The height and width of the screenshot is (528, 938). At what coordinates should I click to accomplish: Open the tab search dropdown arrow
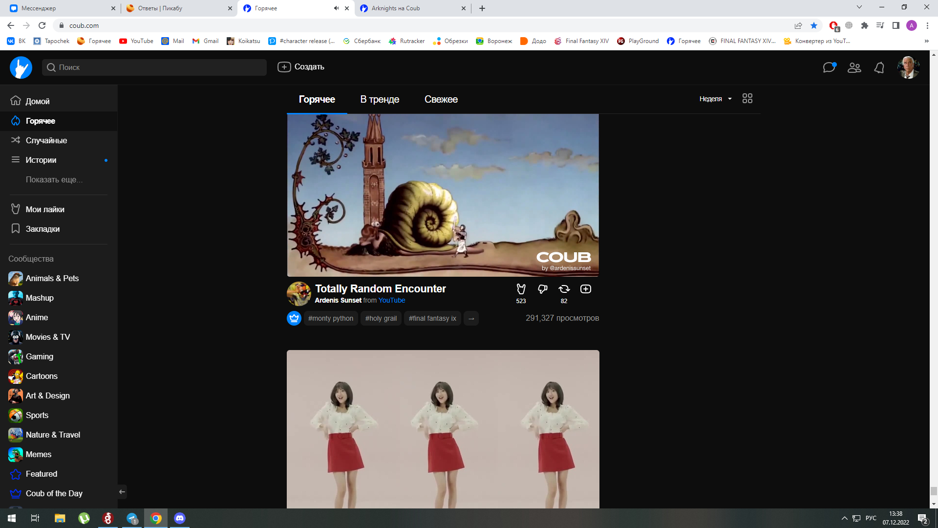coord(859,7)
